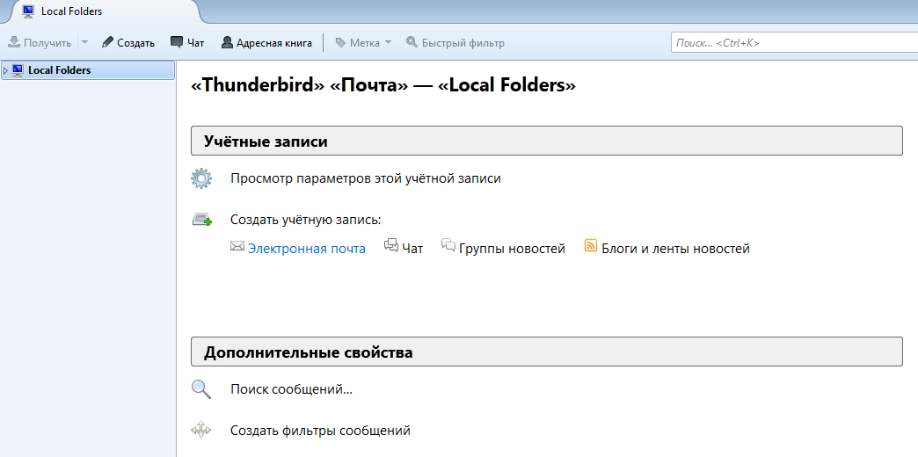918x457 pixels.
Task: Click the create account icon with green plus
Action: click(201, 220)
